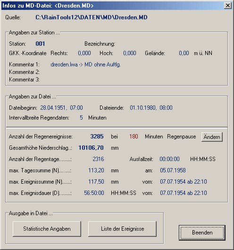Viewport: 234px width, 250px height.
Task: Click the max. Ereignisdauer value 56:50:00
Action: pyautogui.click(x=94, y=193)
